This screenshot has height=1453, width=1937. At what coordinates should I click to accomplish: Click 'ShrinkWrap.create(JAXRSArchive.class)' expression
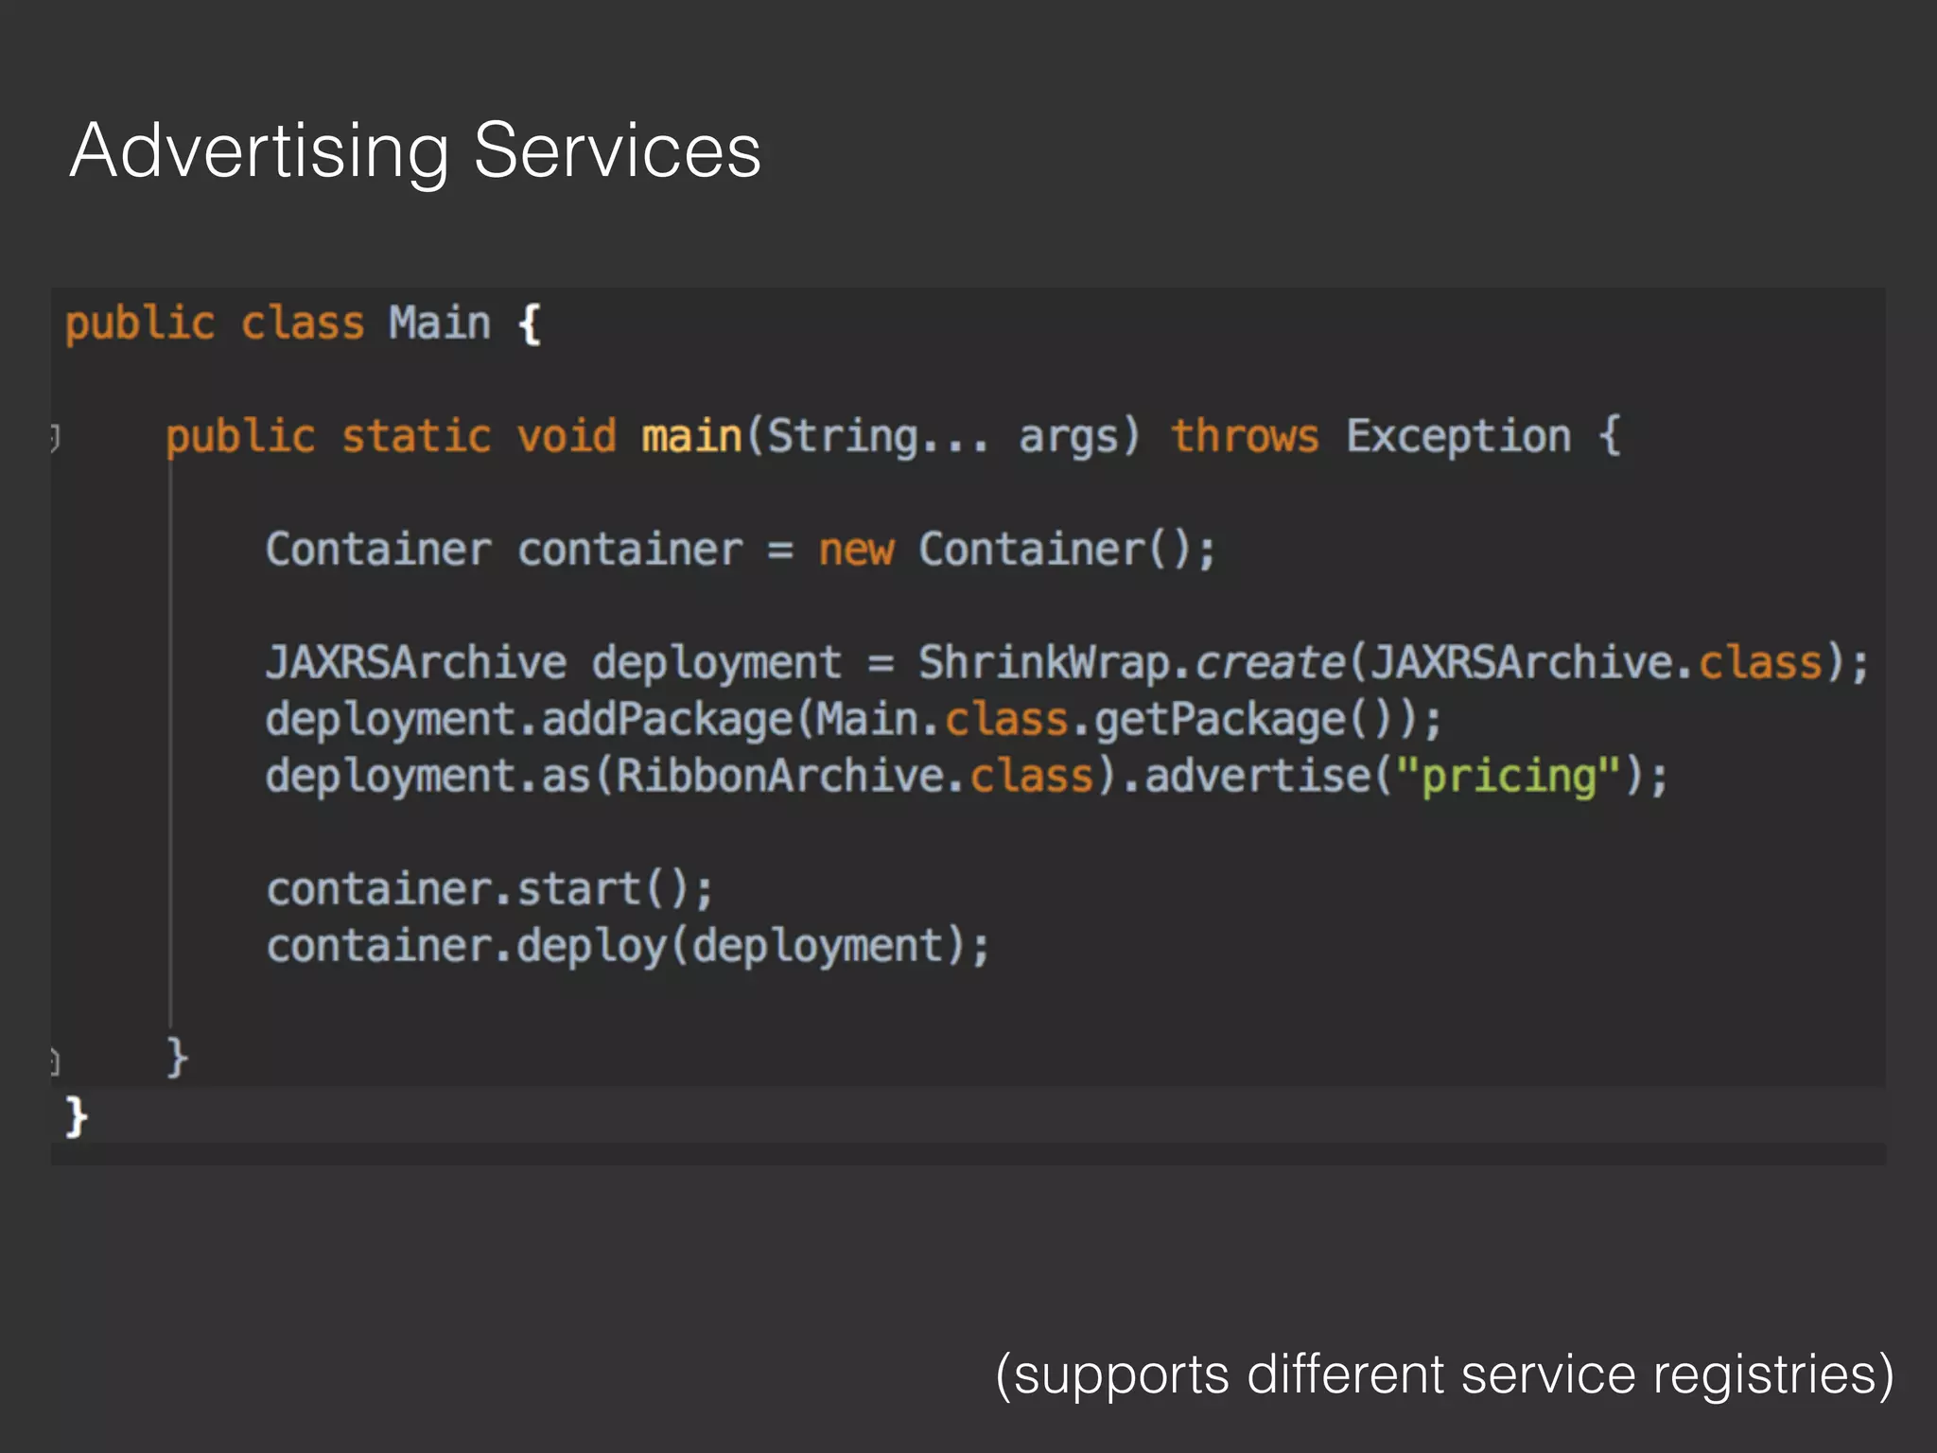[1383, 662]
